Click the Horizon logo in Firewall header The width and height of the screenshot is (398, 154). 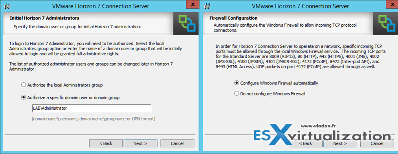click(x=385, y=23)
